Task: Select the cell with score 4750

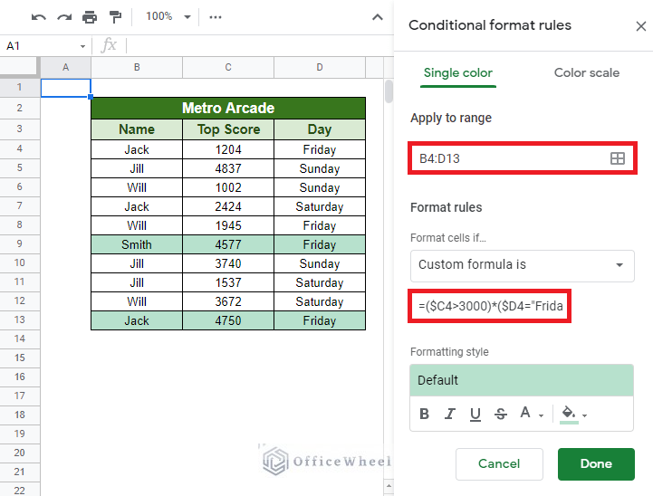Action: coord(228,320)
